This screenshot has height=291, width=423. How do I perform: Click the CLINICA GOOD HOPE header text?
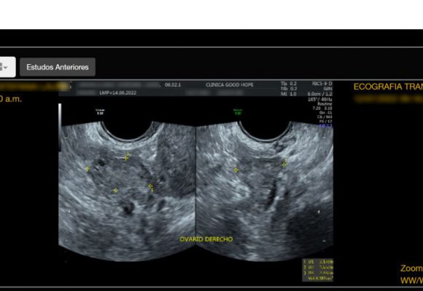coord(230,85)
